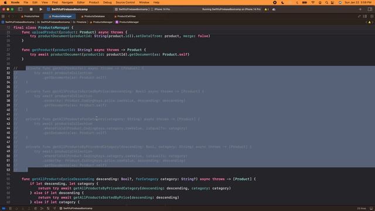Open the Navigate menu
The width and height of the screenshot is (375, 211).
pyautogui.click(x=67, y=2)
